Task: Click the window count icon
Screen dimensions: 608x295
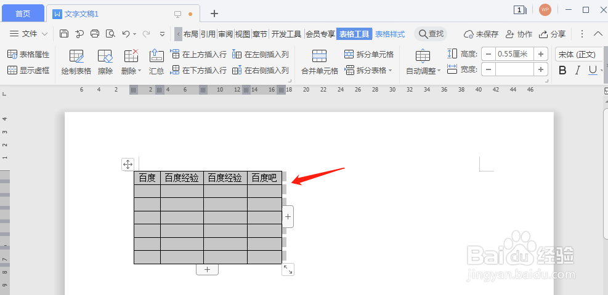Action: click(520, 10)
